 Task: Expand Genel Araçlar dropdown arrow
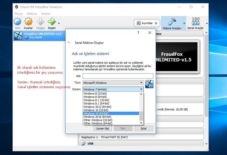pos(207,23)
